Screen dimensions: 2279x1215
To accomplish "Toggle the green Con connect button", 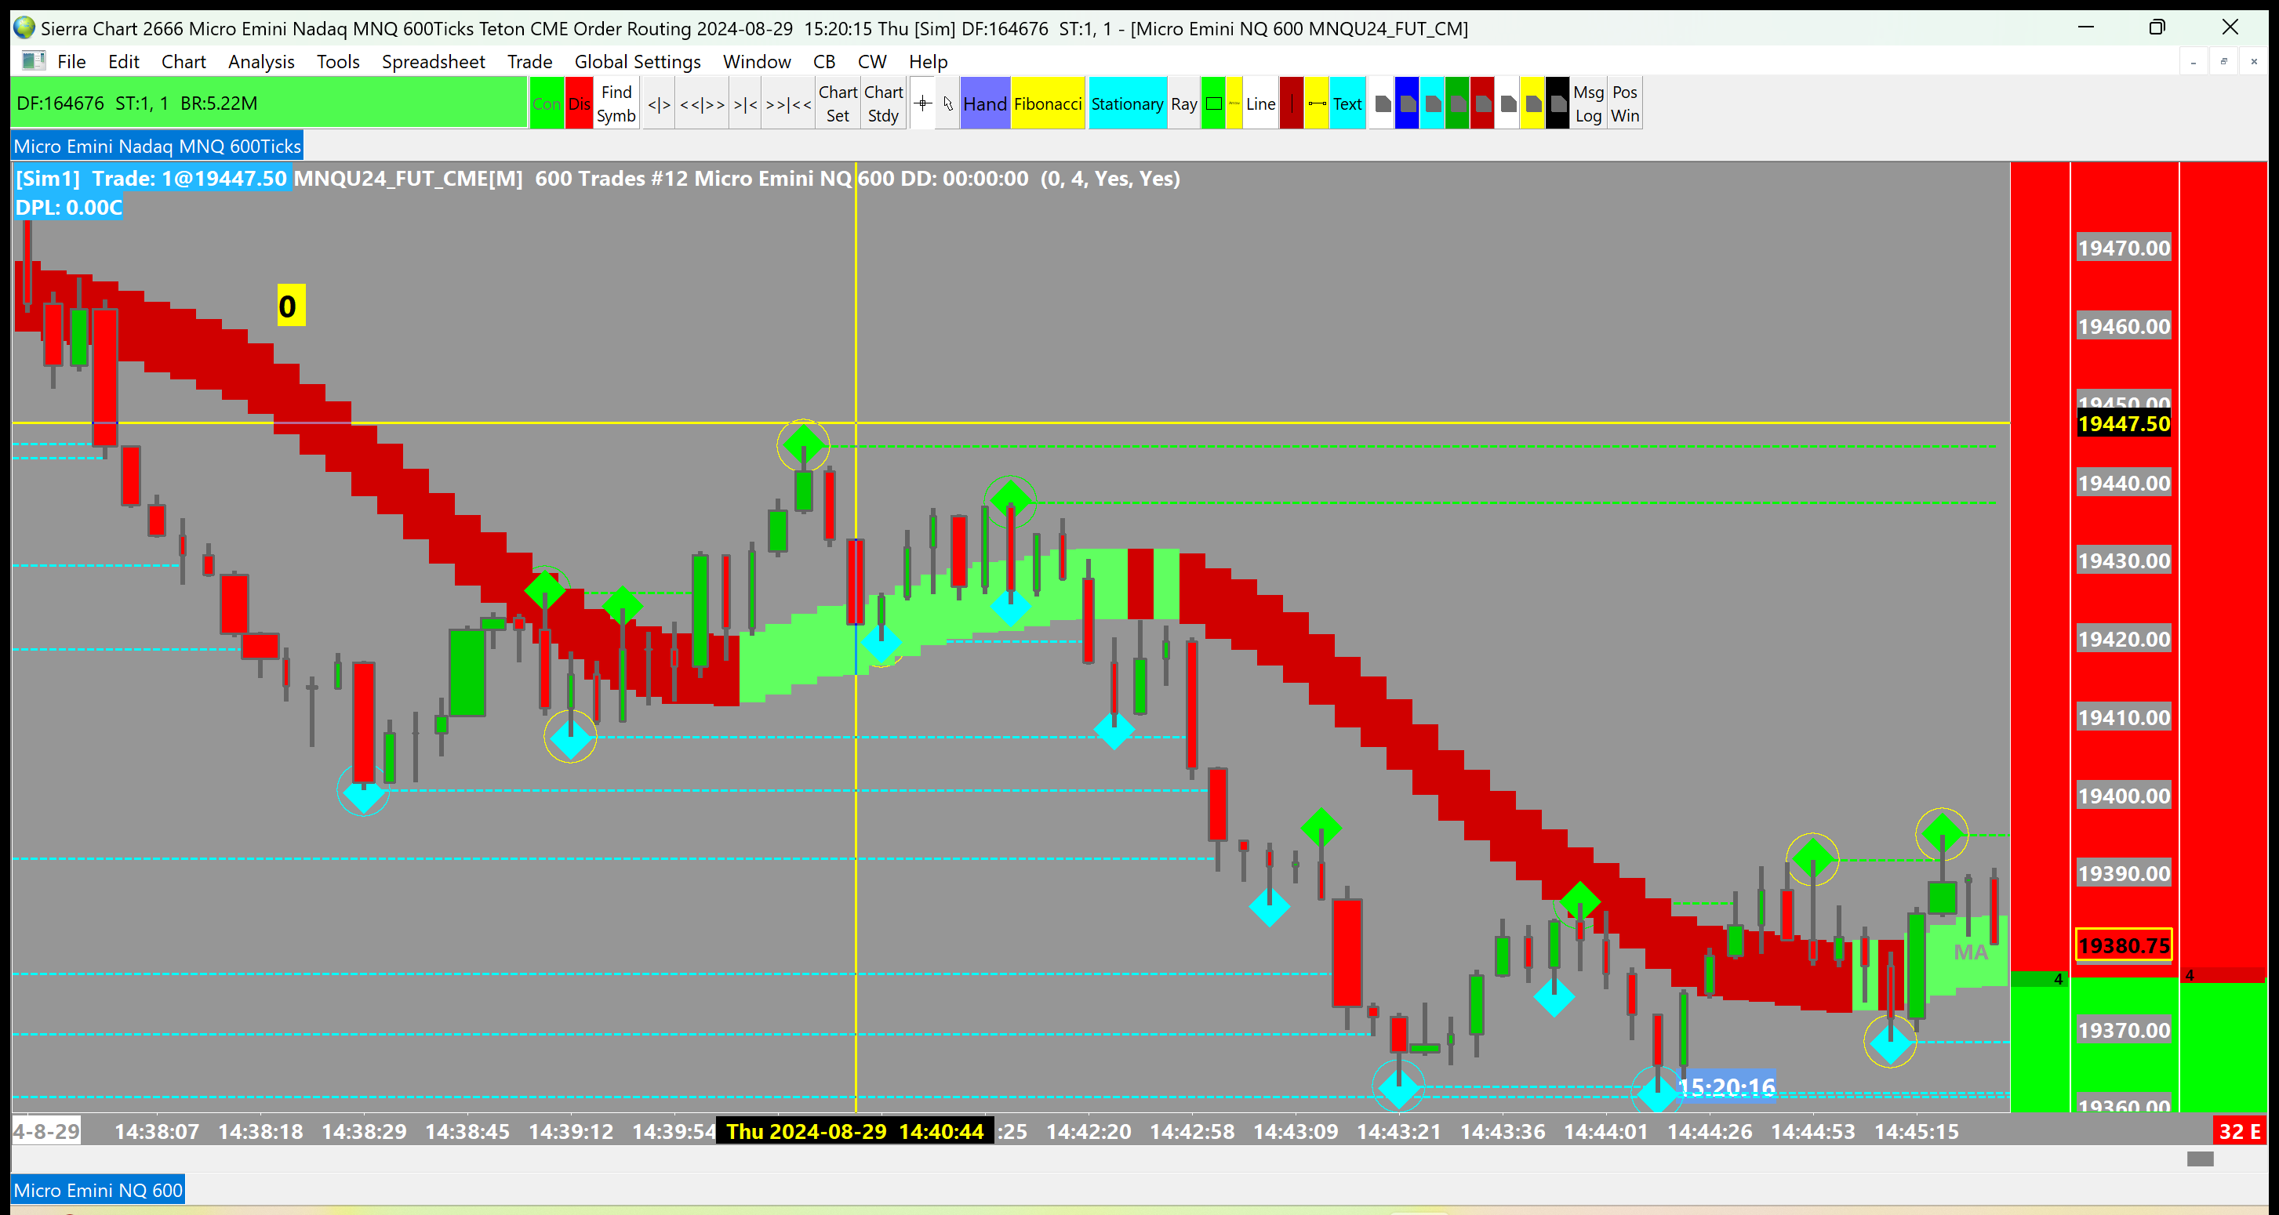I will click(x=546, y=103).
